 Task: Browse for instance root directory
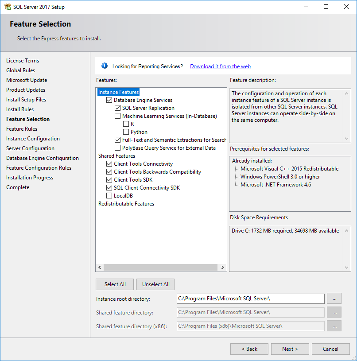(334, 299)
